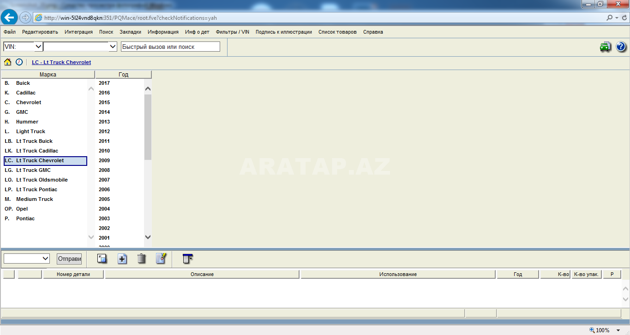Click the year list scroll up arrow

pyautogui.click(x=148, y=89)
